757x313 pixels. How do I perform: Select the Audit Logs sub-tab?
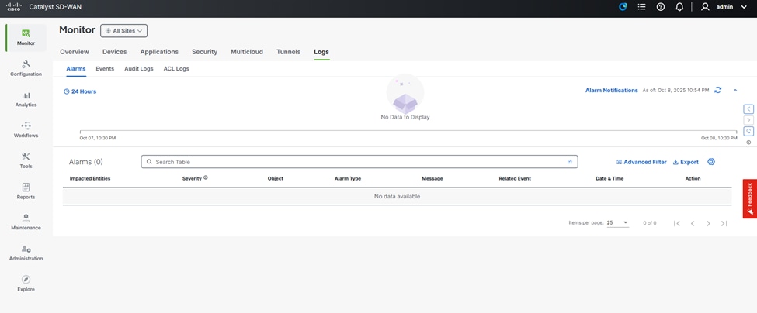coord(138,69)
